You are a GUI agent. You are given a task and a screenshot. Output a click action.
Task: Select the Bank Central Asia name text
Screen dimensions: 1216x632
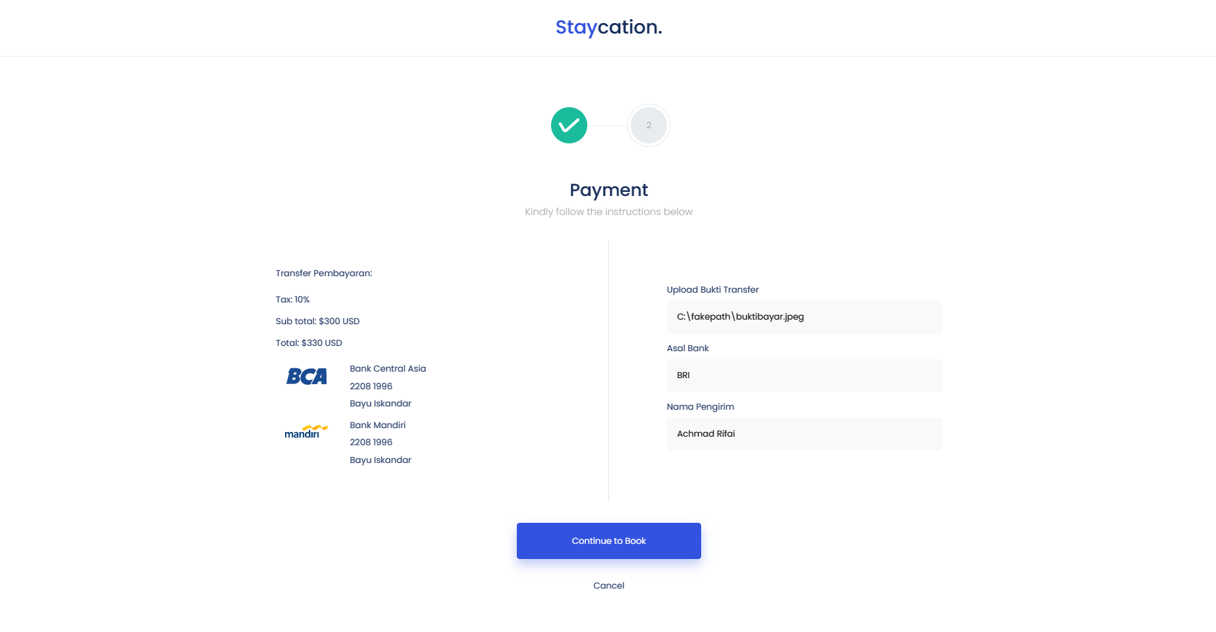click(388, 369)
